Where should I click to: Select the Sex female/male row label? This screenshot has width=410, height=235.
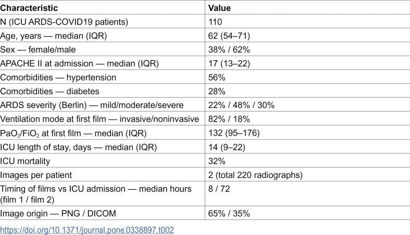tap(38, 49)
